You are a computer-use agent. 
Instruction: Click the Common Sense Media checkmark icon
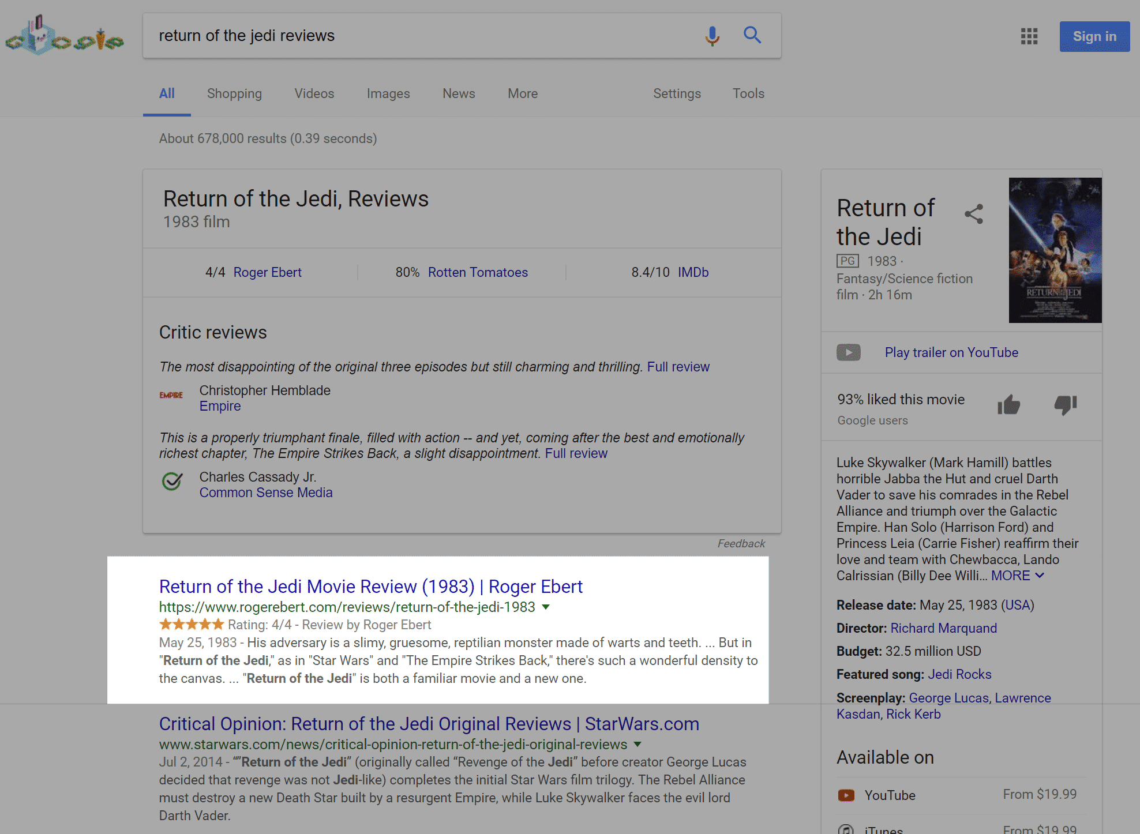click(x=172, y=481)
